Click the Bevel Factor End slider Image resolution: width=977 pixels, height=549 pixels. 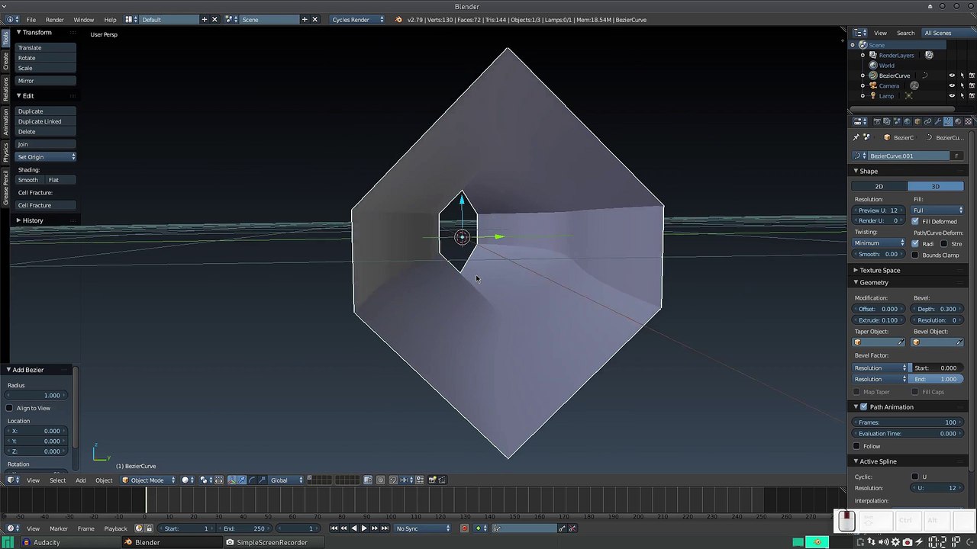click(937, 379)
